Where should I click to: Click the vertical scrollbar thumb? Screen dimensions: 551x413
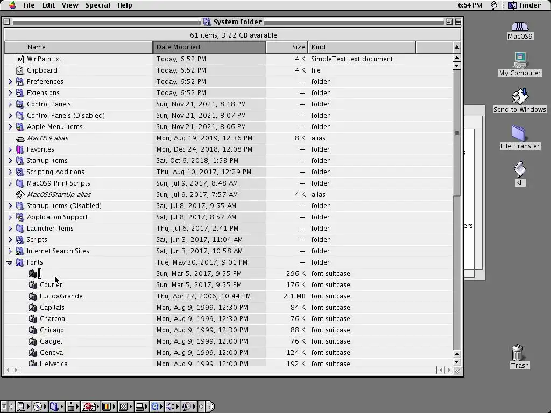(456, 133)
